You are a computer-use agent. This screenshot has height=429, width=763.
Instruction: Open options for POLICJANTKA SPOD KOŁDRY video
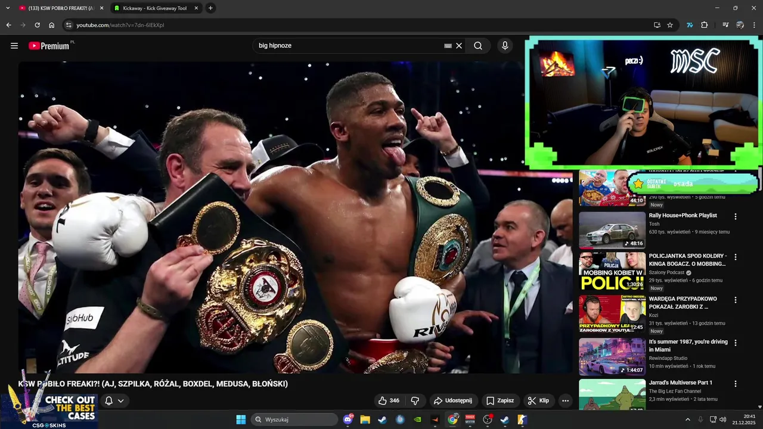click(736, 257)
